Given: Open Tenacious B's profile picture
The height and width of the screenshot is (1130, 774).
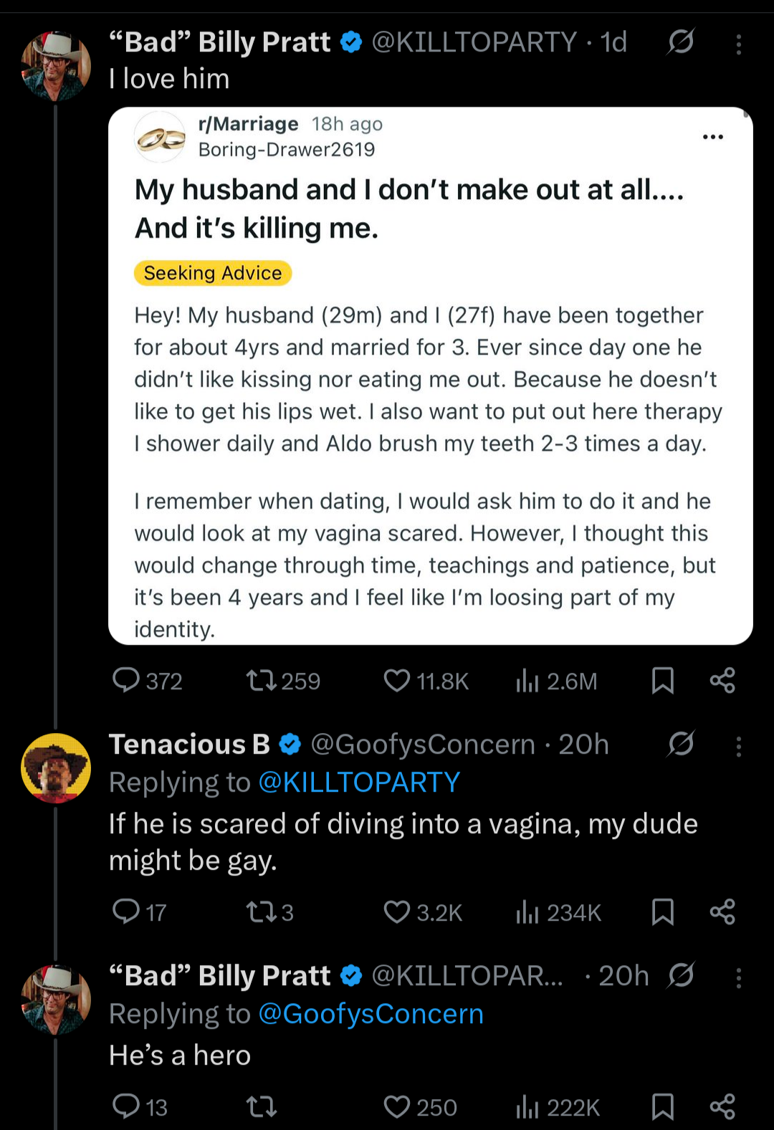Looking at the screenshot, I should pyautogui.click(x=56, y=767).
